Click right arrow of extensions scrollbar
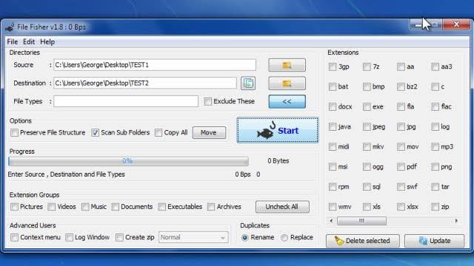474x266 pixels. click(456, 221)
